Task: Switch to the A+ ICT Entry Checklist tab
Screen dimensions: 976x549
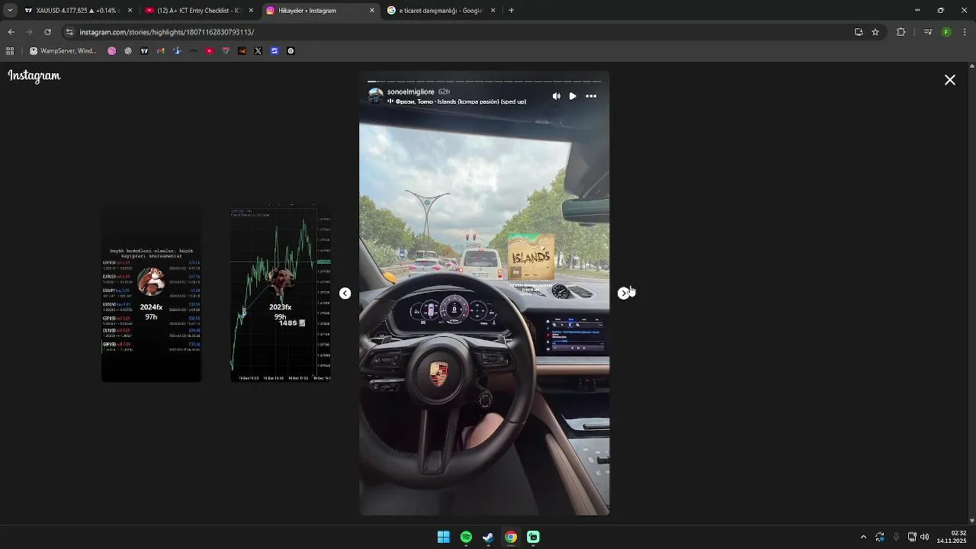Action: pyautogui.click(x=198, y=11)
